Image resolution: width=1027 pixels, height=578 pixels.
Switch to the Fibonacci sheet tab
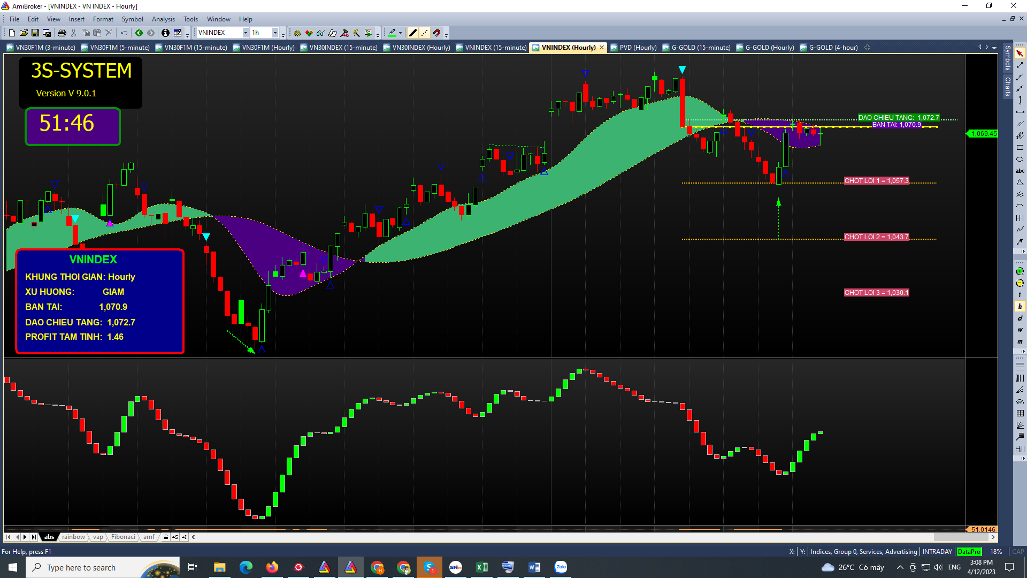click(x=123, y=537)
